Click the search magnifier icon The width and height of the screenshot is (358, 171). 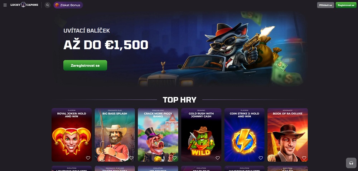pyautogui.click(x=48, y=5)
